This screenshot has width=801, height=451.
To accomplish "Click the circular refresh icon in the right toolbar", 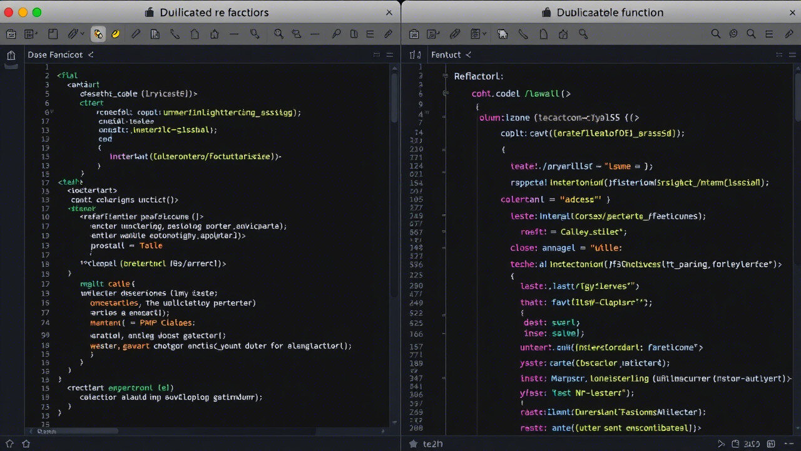I will click(x=734, y=34).
